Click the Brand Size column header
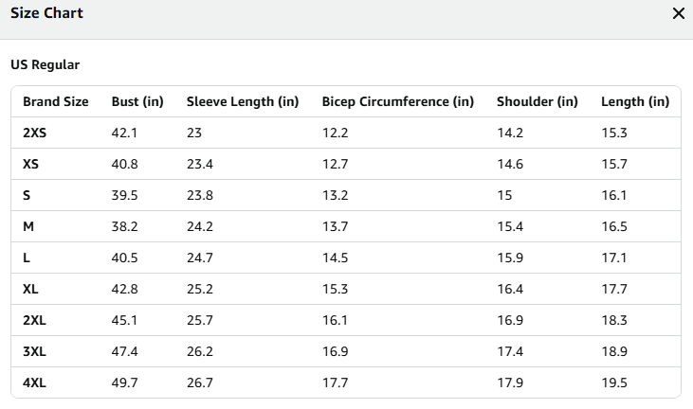693x409 pixels. click(56, 101)
